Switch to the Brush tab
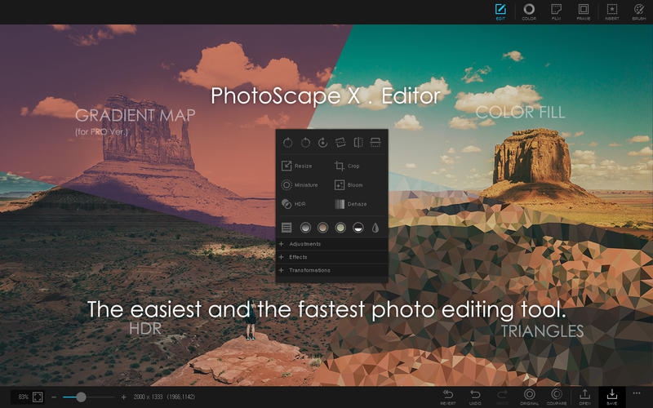 pos(639,11)
